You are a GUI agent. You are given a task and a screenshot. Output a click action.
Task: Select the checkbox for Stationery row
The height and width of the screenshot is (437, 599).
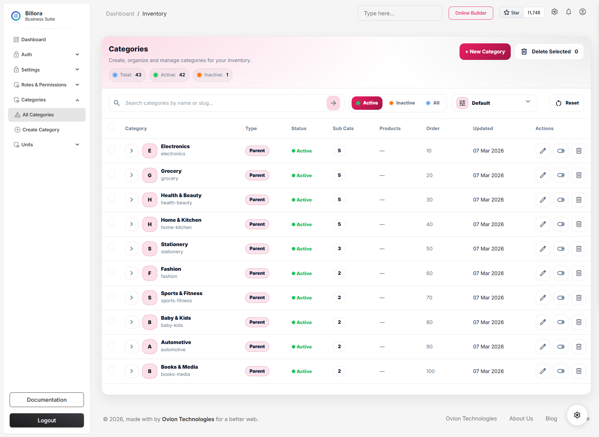point(112,247)
